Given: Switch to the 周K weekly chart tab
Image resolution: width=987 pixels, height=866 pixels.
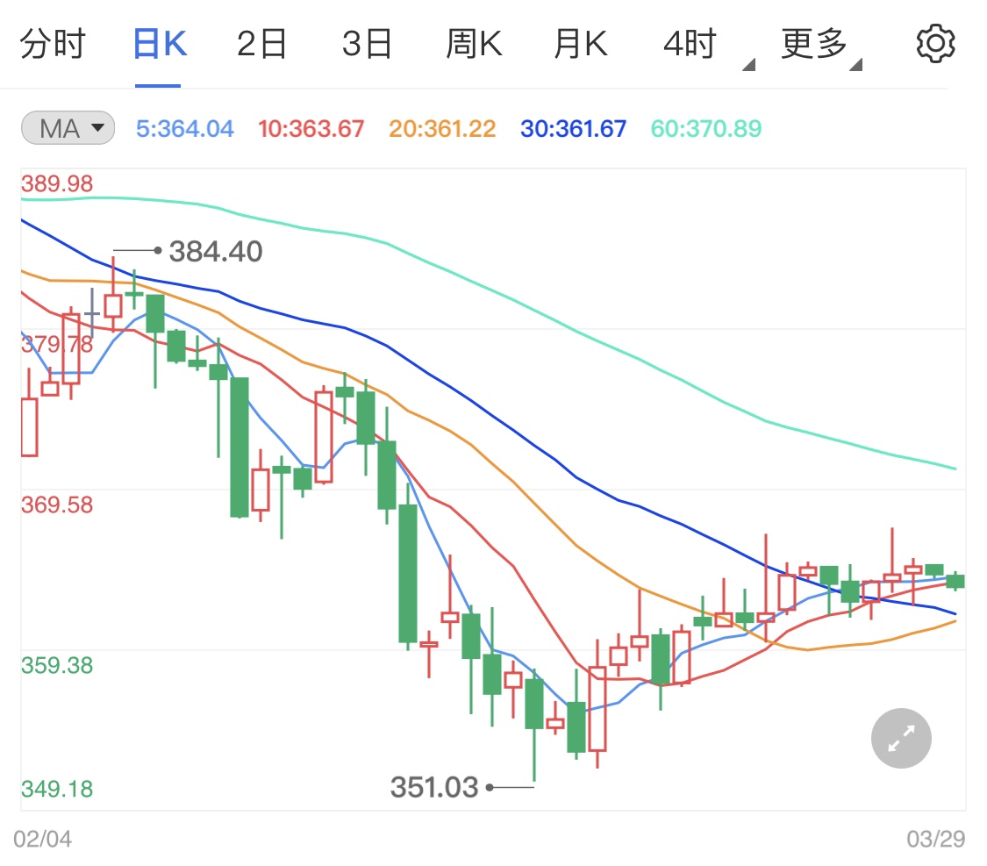Looking at the screenshot, I should pos(473,43).
